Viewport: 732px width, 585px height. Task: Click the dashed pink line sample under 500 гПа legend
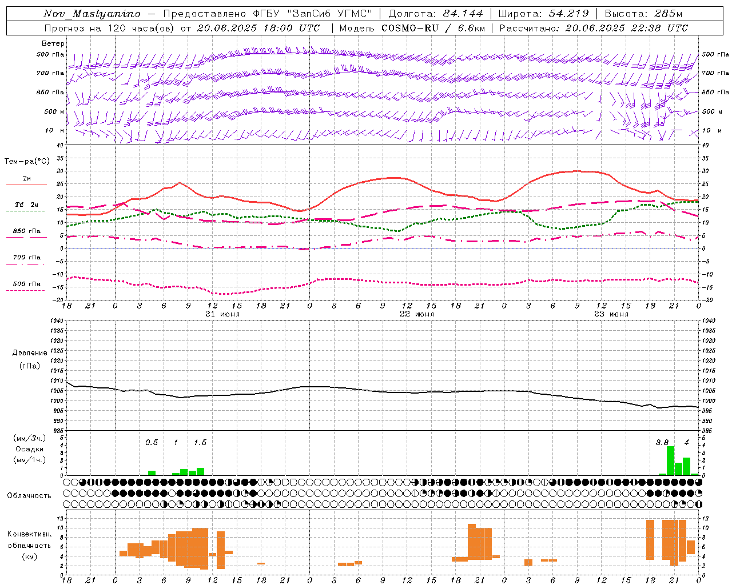[x=25, y=290]
